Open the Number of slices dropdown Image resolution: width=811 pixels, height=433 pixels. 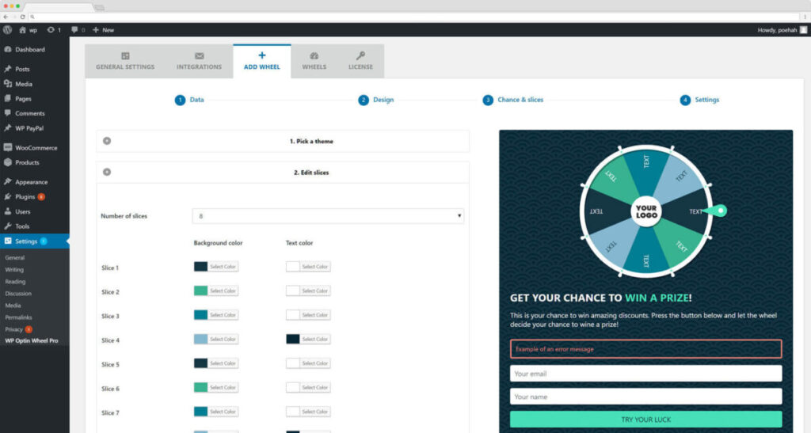click(x=328, y=216)
